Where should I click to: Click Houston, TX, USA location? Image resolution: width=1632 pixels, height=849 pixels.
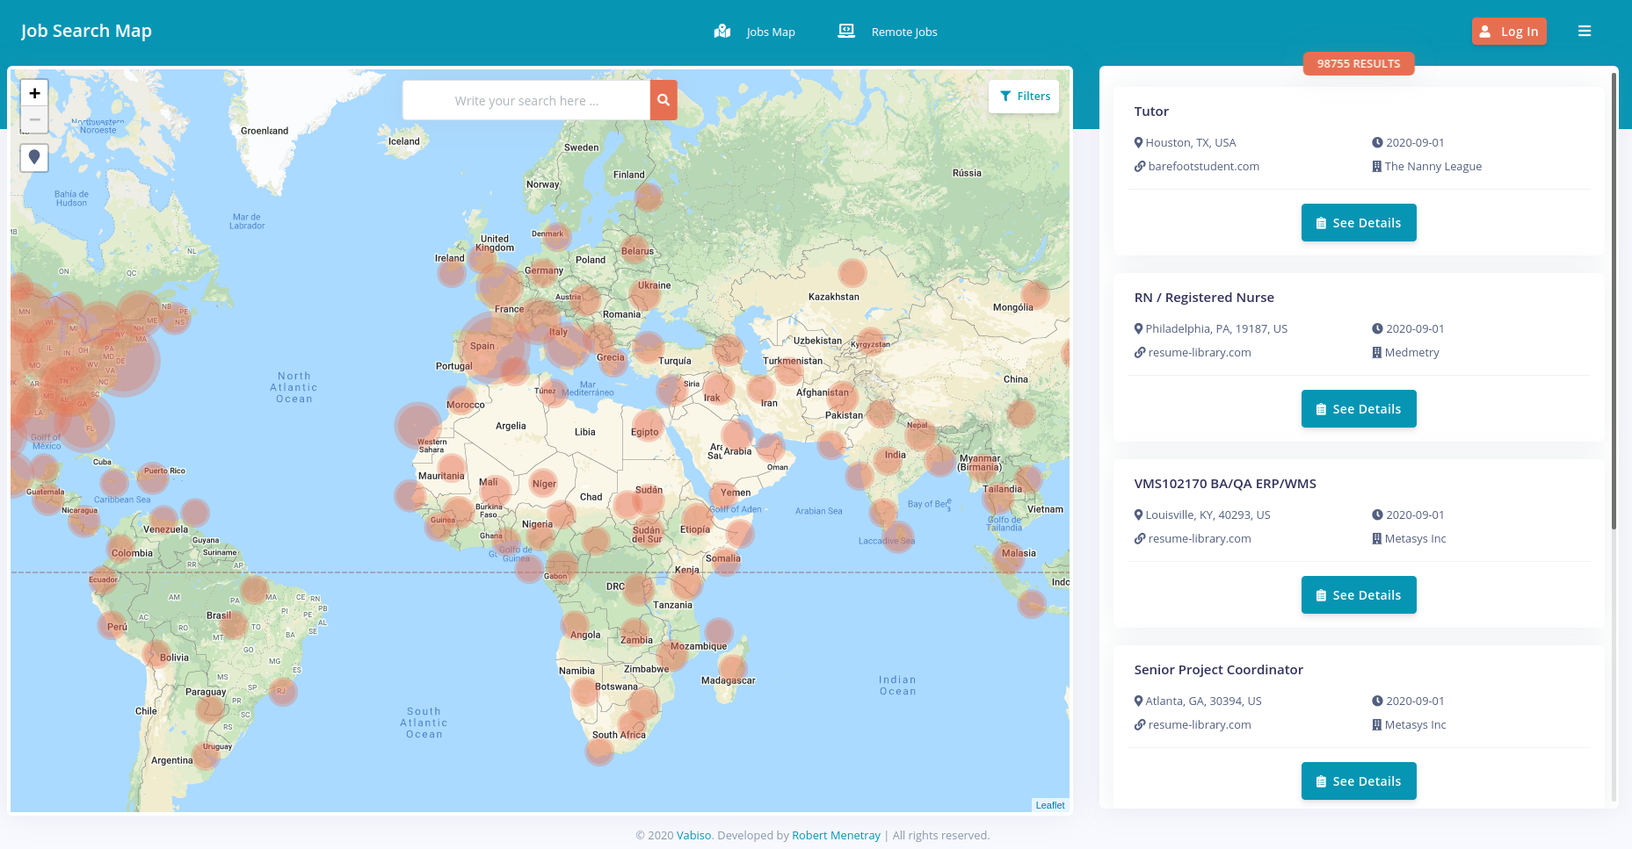(1190, 142)
